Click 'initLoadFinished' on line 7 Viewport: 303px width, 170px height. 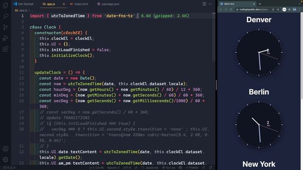pos(71,50)
